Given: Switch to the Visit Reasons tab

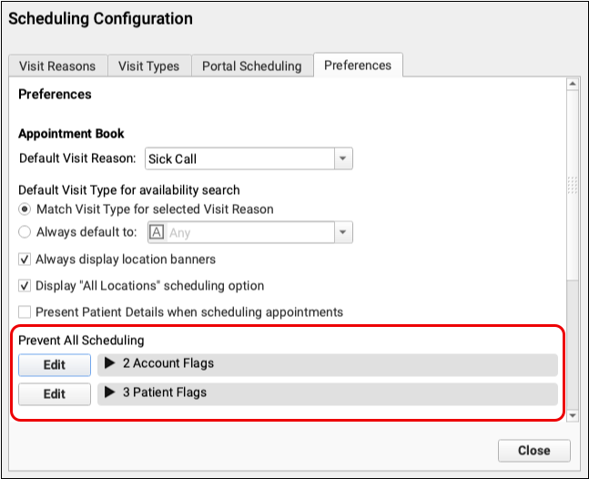Looking at the screenshot, I should click(x=57, y=66).
